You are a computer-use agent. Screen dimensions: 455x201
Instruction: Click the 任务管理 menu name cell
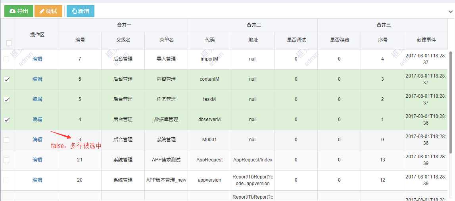[x=166, y=99]
